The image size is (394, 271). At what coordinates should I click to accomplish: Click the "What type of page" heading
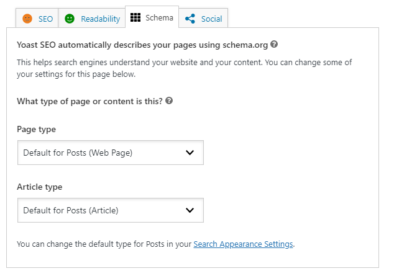point(89,102)
